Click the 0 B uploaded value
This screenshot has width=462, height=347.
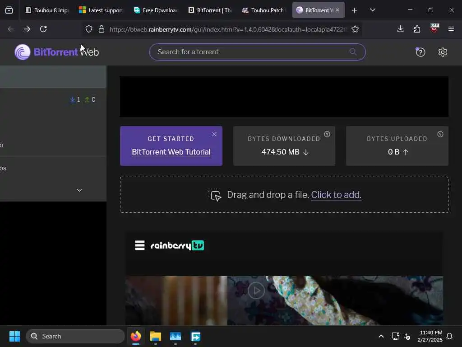[x=393, y=152]
